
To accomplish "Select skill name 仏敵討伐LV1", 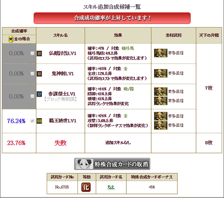I will pos(63,53).
